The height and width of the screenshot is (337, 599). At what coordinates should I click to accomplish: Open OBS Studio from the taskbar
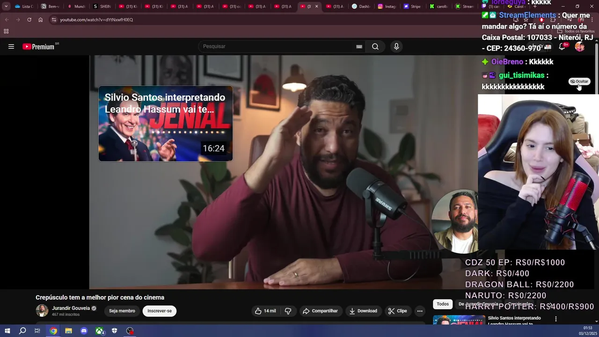point(130,331)
